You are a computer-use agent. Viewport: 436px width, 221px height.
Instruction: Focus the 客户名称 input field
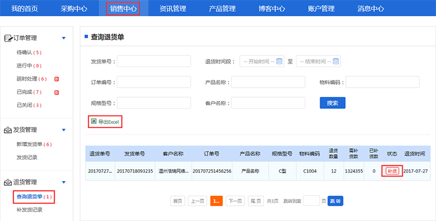pos(268,103)
